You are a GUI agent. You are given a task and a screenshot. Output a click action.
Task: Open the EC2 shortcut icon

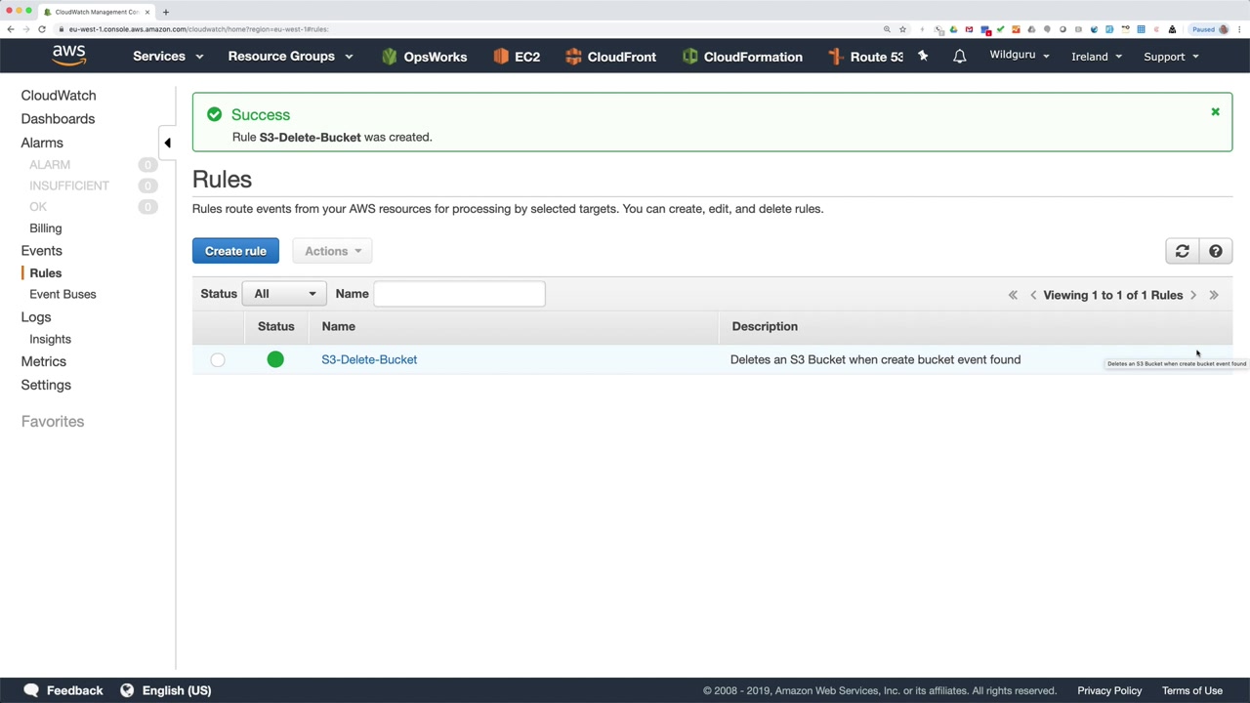coord(501,57)
